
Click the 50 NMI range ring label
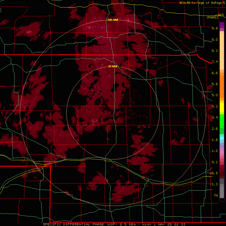(113, 66)
